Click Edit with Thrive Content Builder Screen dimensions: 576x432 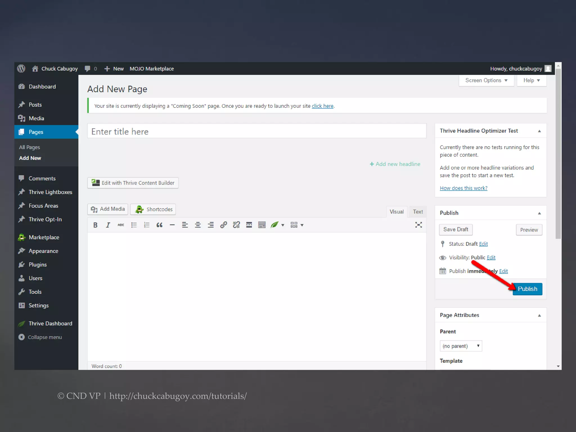(133, 183)
